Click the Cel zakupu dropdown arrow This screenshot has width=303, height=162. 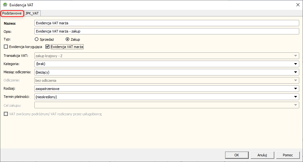[295, 105]
